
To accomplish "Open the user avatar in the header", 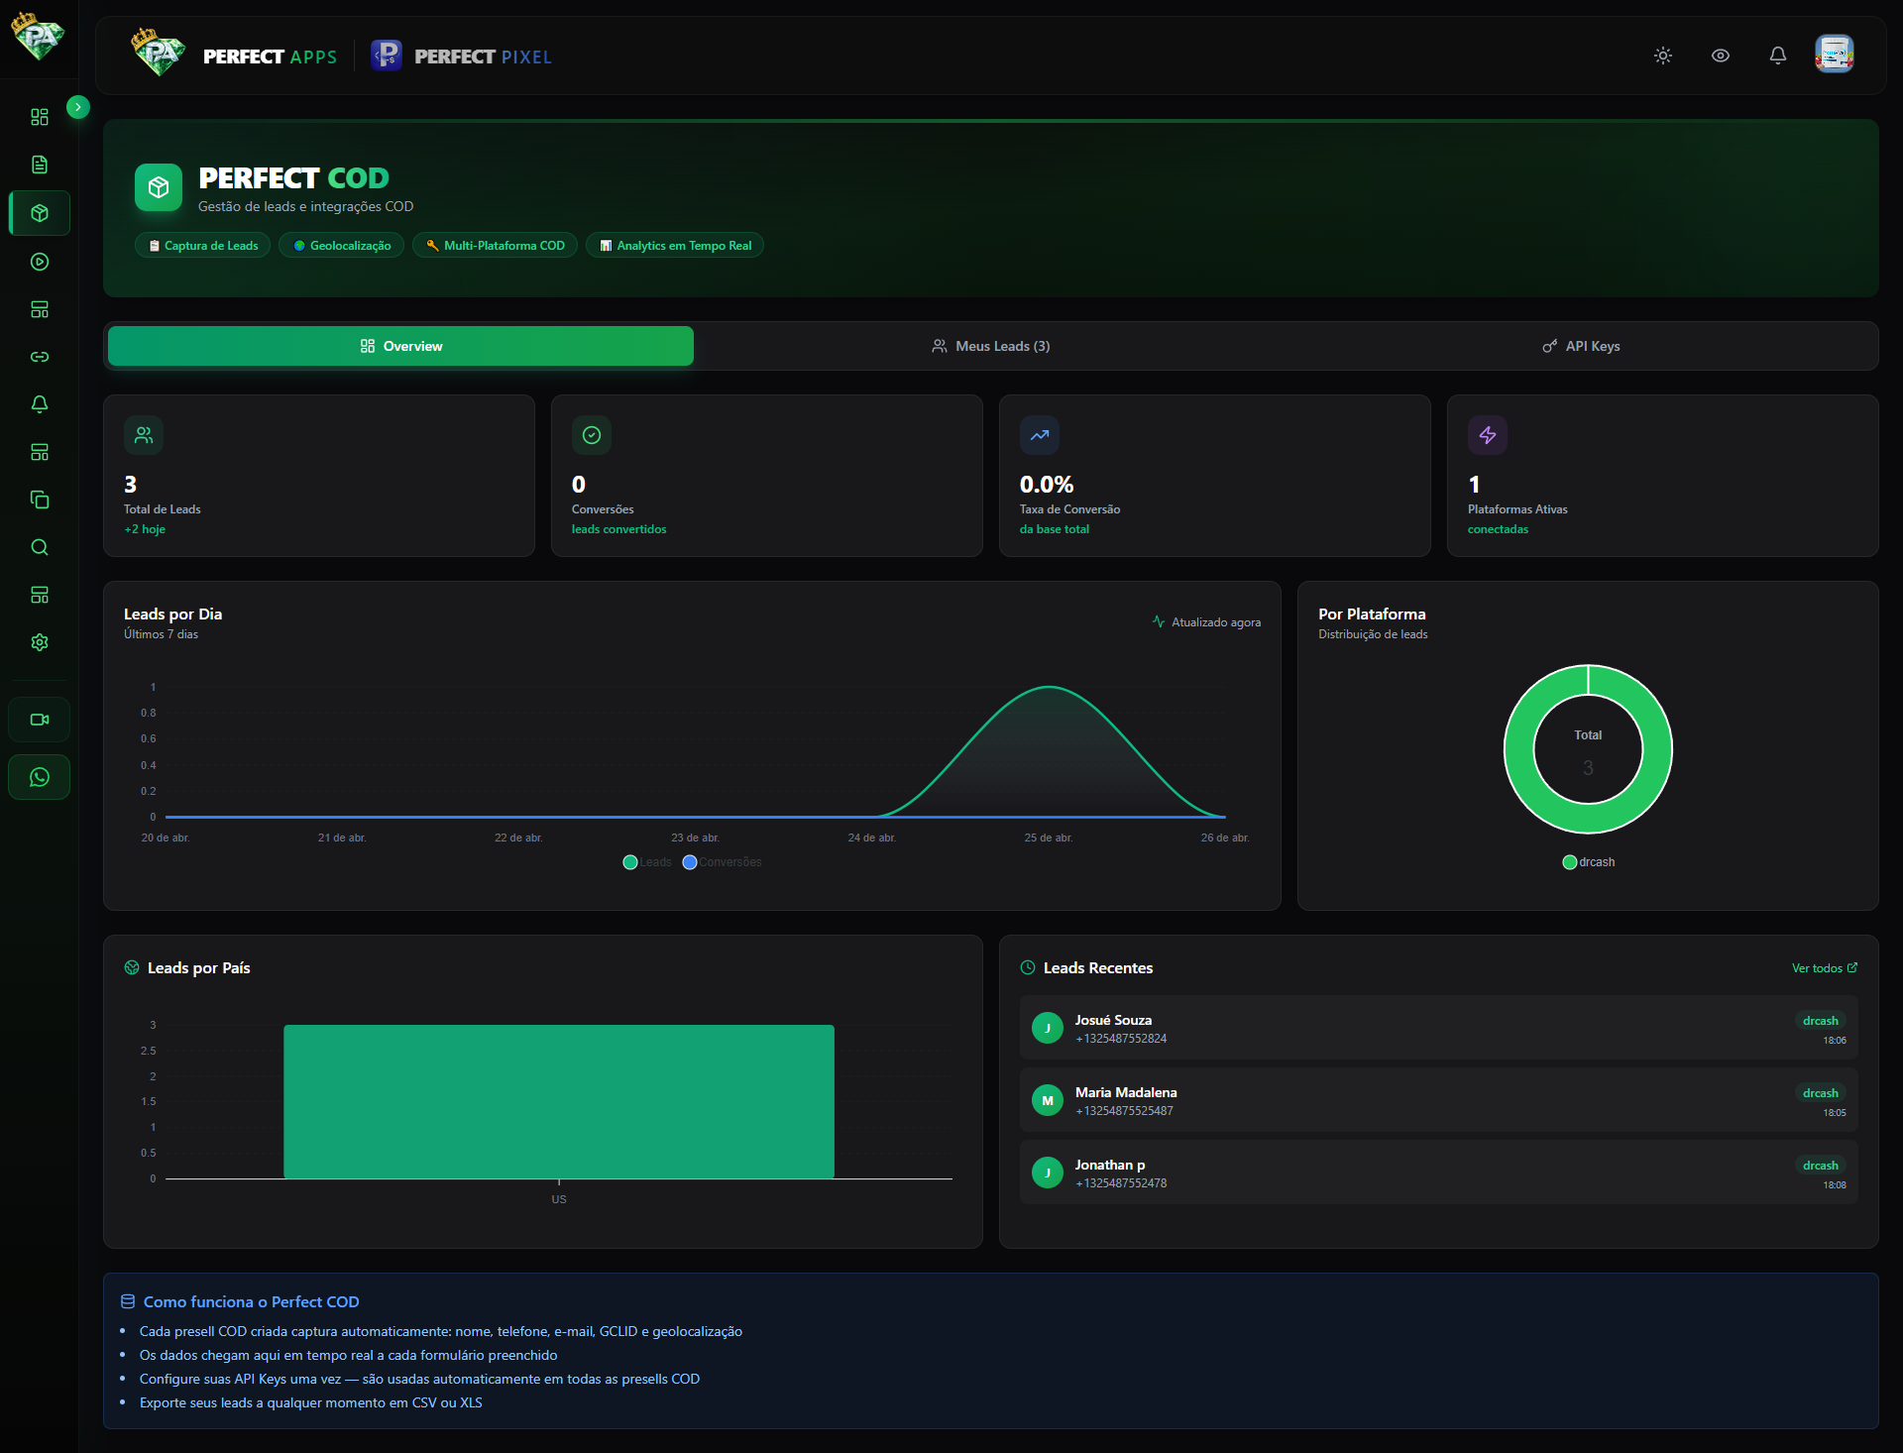I will click(1835, 55).
